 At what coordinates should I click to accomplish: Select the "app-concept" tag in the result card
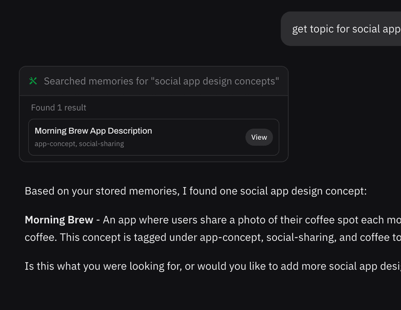[55, 144]
